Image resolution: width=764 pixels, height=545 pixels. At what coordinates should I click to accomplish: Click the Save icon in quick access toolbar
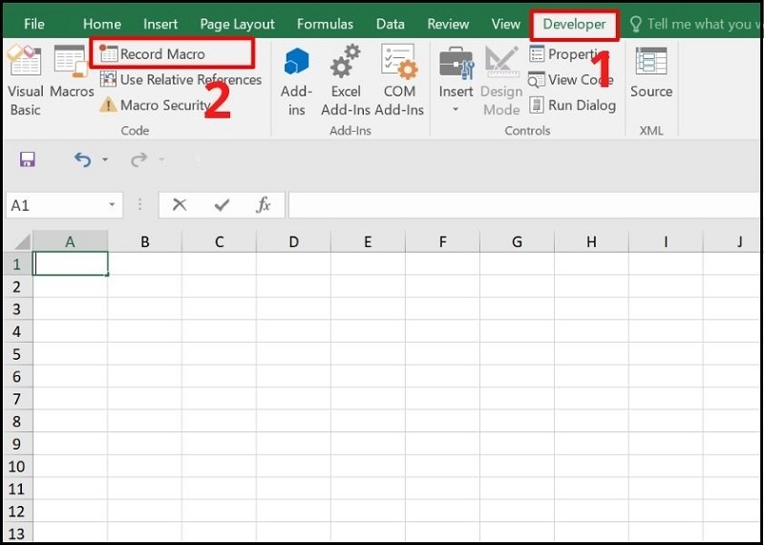tap(27, 159)
